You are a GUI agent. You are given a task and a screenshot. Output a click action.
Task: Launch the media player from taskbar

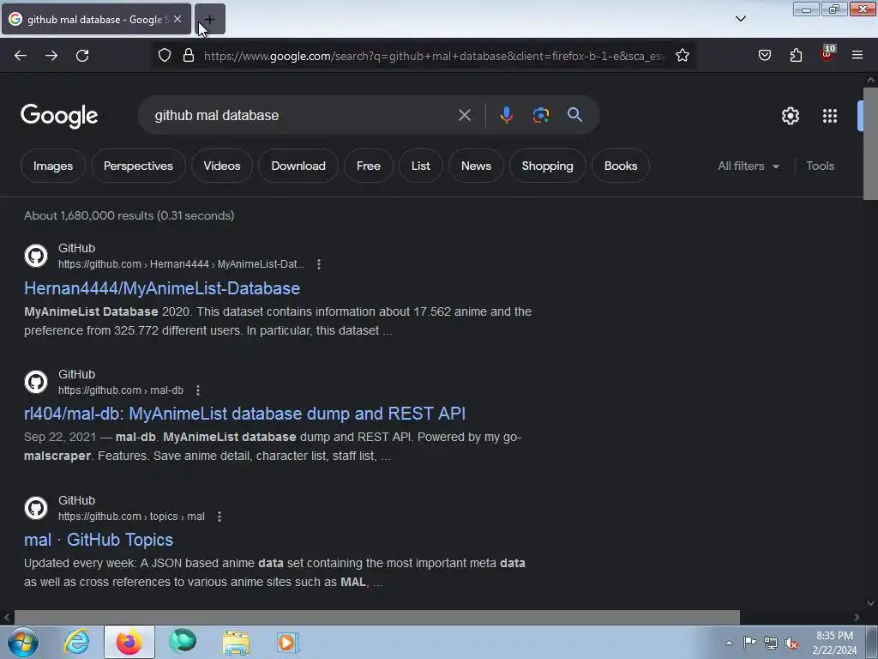(288, 642)
